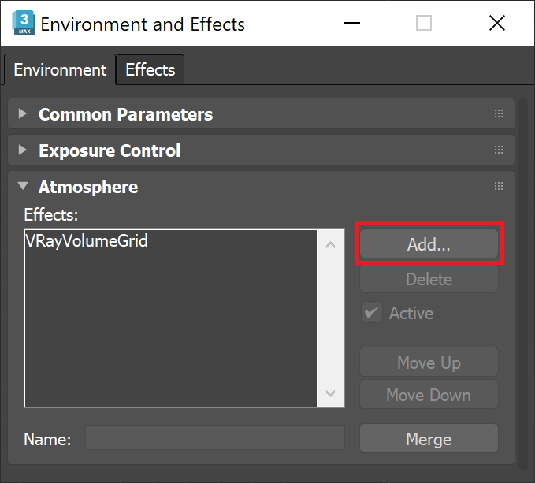The height and width of the screenshot is (483, 535).
Task: Toggle the Active checkbox
Action: coord(372,313)
